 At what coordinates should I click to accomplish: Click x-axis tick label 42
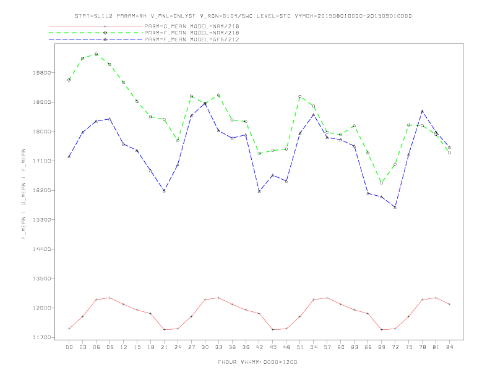click(x=259, y=347)
